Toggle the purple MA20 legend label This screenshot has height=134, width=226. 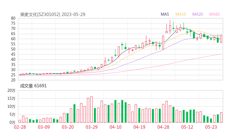tap(198, 14)
